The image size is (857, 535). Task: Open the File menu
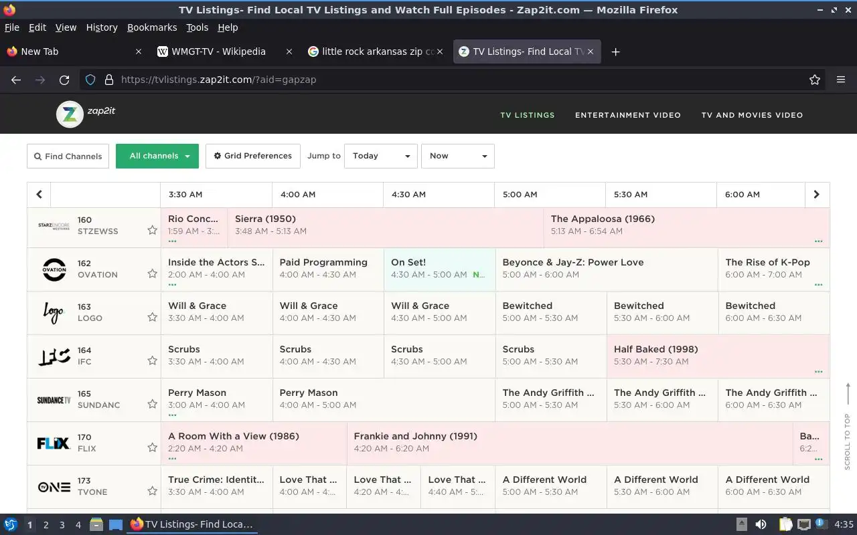pyautogui.click(x=12, y=27)
